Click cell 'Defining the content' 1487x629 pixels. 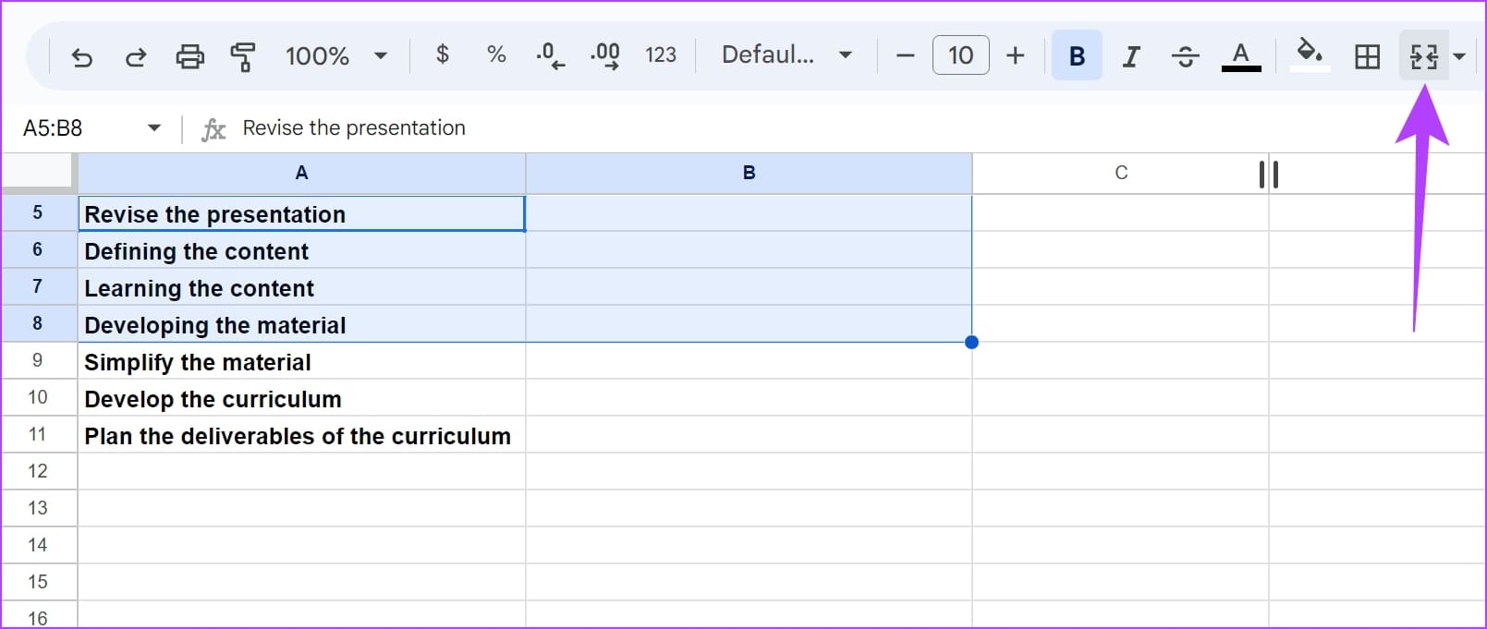[x=301, y=250]
